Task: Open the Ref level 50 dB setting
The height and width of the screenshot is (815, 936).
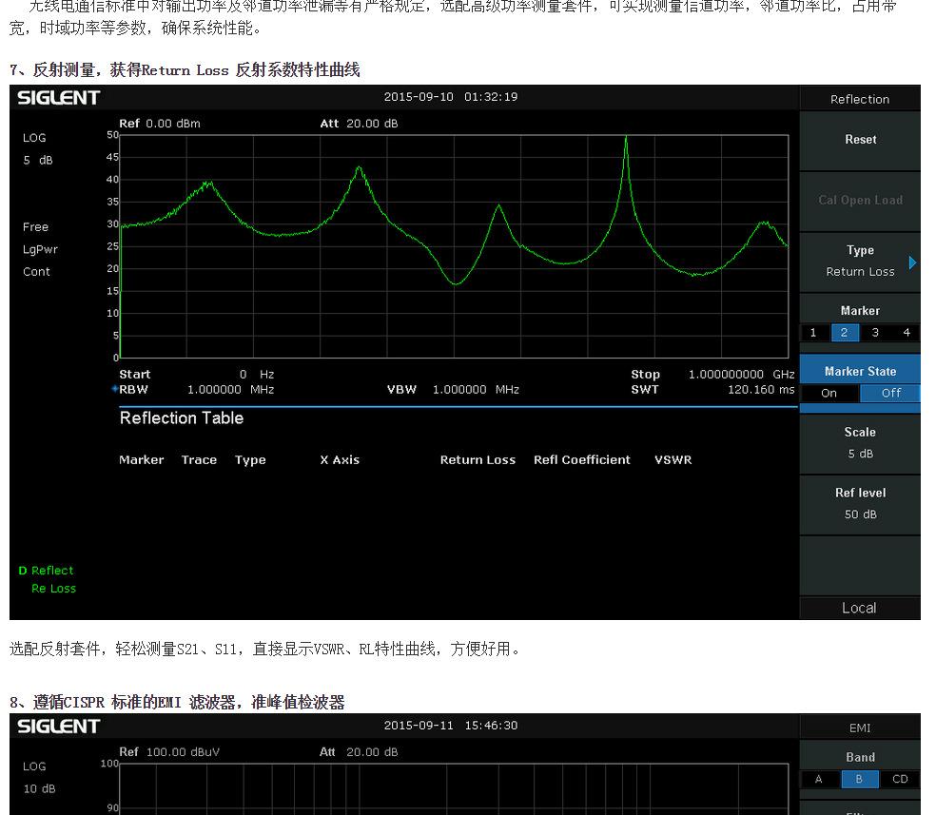Action: coord(860,504)
